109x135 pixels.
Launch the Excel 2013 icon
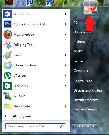pos(8,86)
